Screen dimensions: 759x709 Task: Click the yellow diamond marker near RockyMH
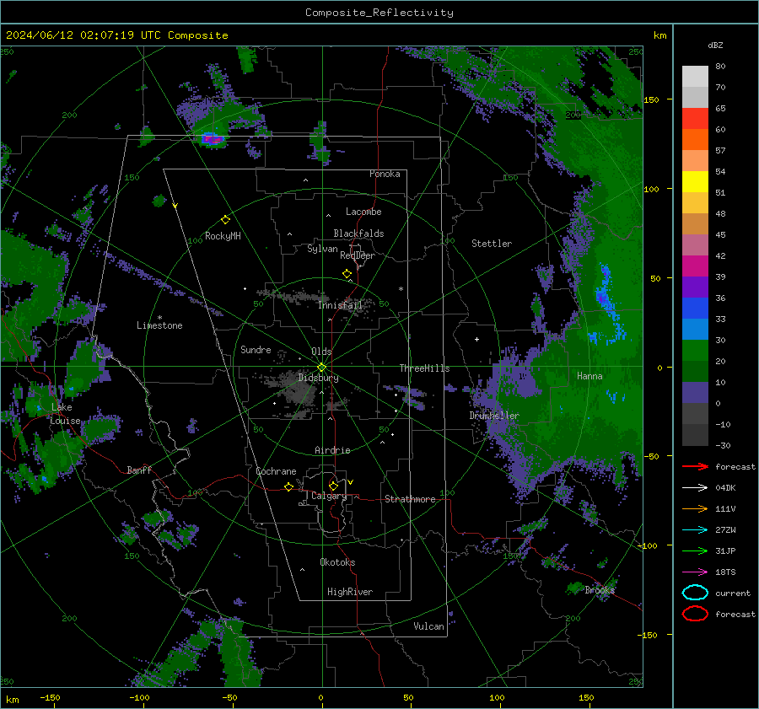click(x=225, y=220)
